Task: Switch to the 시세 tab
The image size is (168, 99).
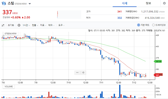Action: [x=124, y=3]
